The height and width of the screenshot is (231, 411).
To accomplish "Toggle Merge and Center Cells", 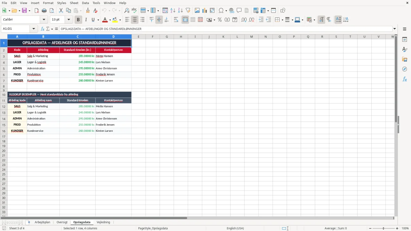I will pos(185,20).
